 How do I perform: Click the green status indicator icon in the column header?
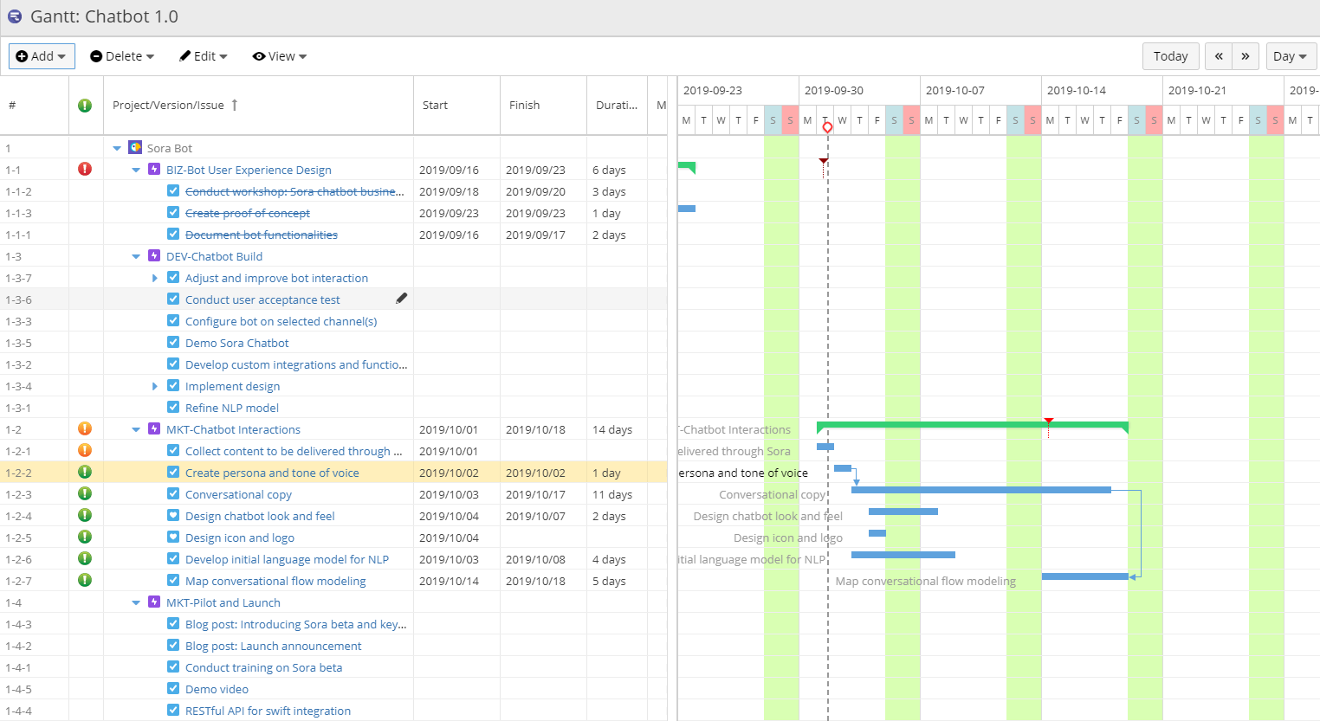(x=84, y=105)
